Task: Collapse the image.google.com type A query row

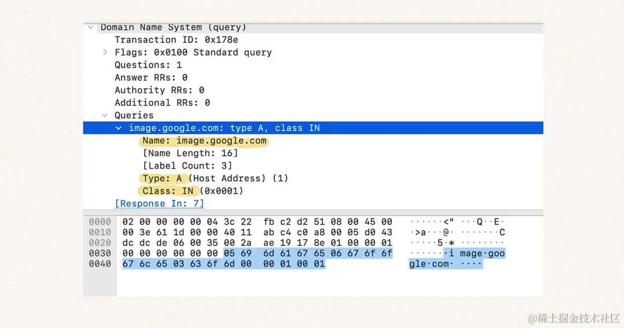Action: coord(118,128)
